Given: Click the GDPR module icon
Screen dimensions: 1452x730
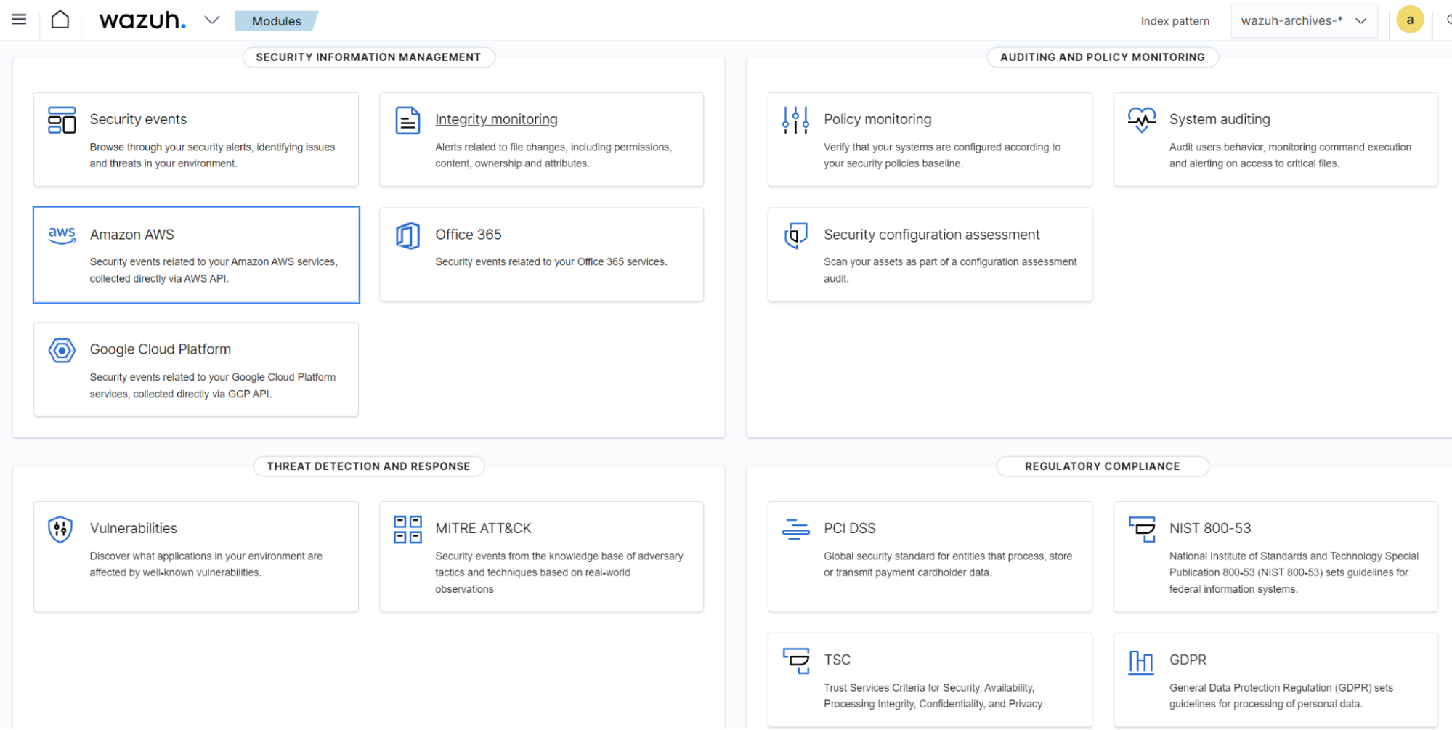Looking at the screenshot, I should [1140, 662].
